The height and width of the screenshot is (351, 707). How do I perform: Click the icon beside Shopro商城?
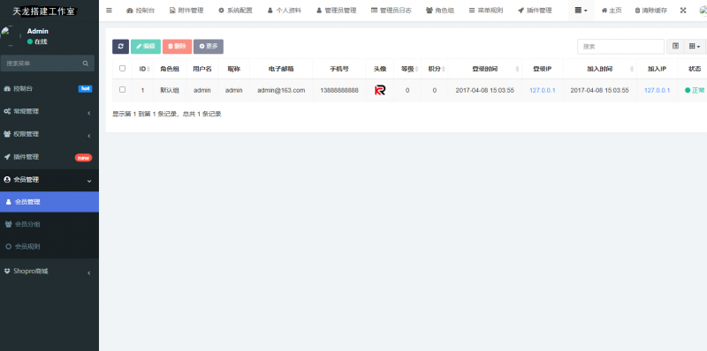click(x=7, y=271)
